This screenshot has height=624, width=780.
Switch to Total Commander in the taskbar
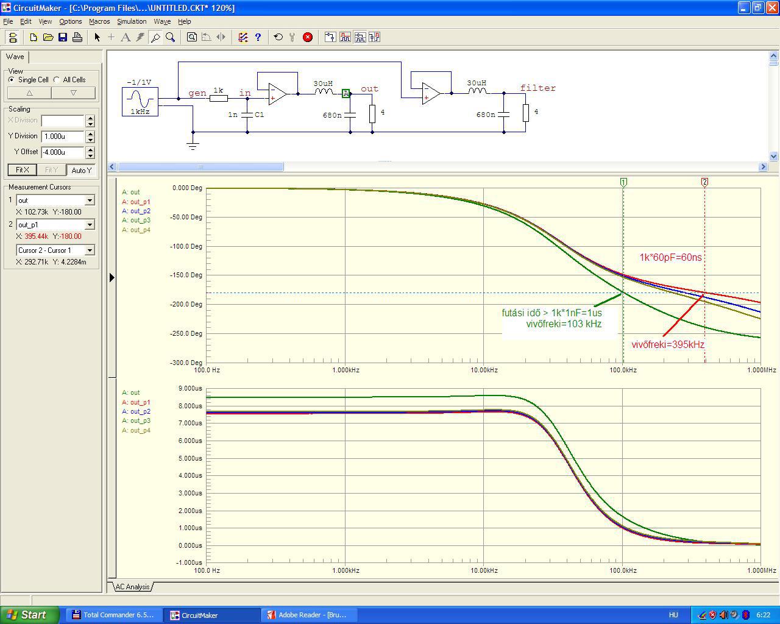click(x=114, y=615)
